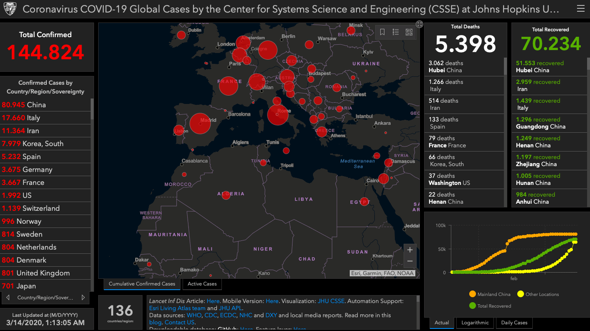Open the WHO data source link
Screen dimensions: 590x331
click(194, 315)
